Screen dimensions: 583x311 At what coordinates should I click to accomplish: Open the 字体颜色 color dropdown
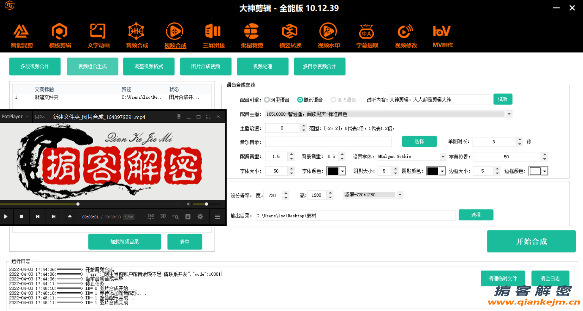(342, 171)
